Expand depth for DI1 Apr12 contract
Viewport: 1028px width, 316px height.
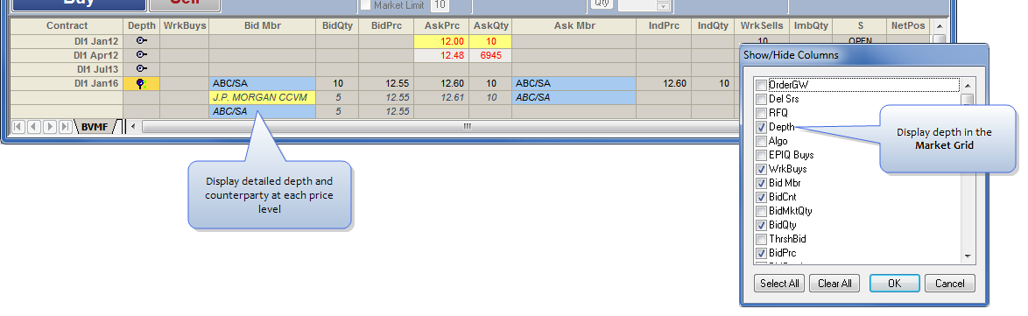click(141, 55)
